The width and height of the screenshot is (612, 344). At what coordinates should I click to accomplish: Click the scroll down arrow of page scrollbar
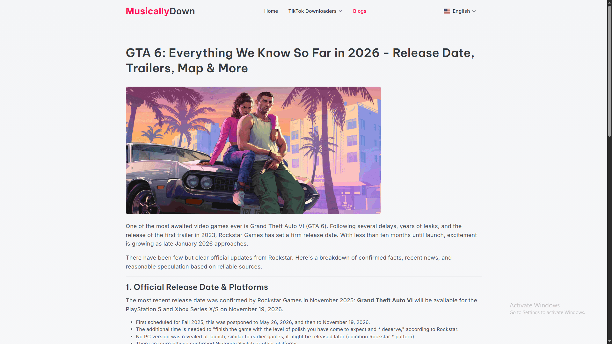[x=609, y=341]
